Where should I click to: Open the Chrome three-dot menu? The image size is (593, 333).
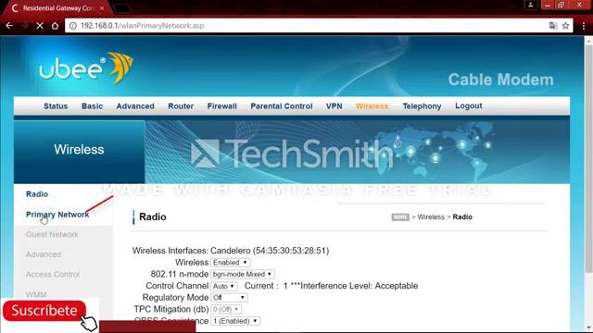(x=584, y=26)
